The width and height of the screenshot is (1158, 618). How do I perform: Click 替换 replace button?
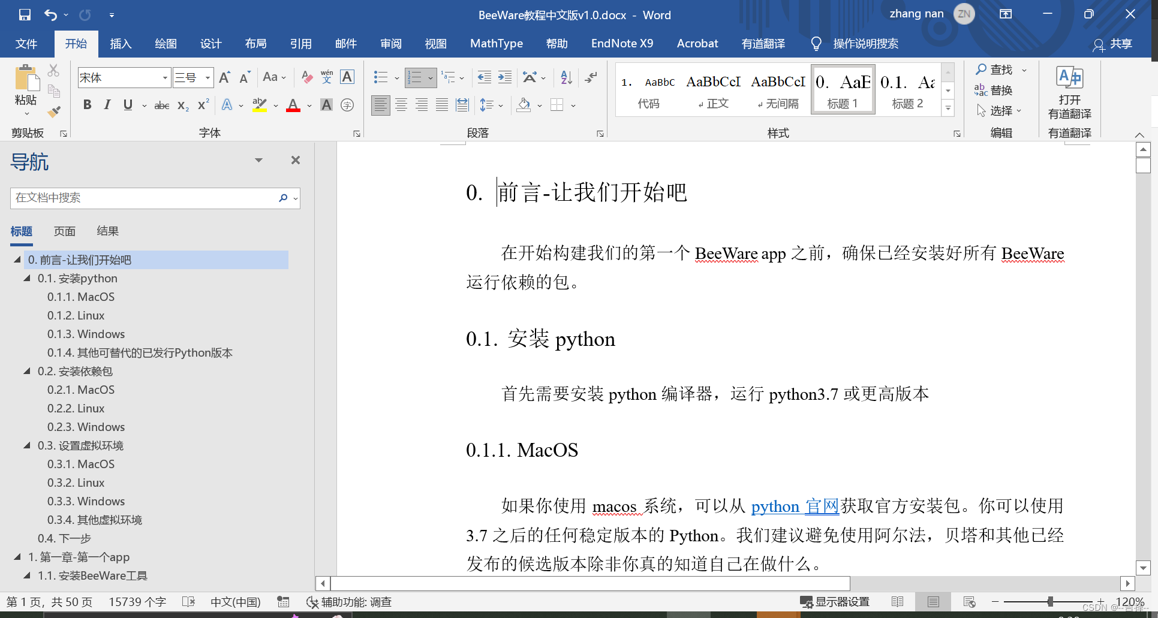(994, 90)
